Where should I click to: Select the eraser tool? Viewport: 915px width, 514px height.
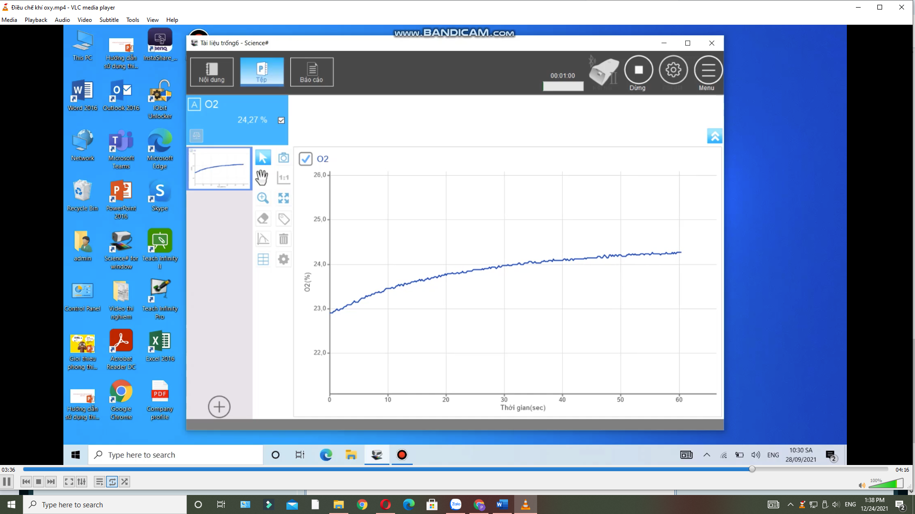point(263,218)
